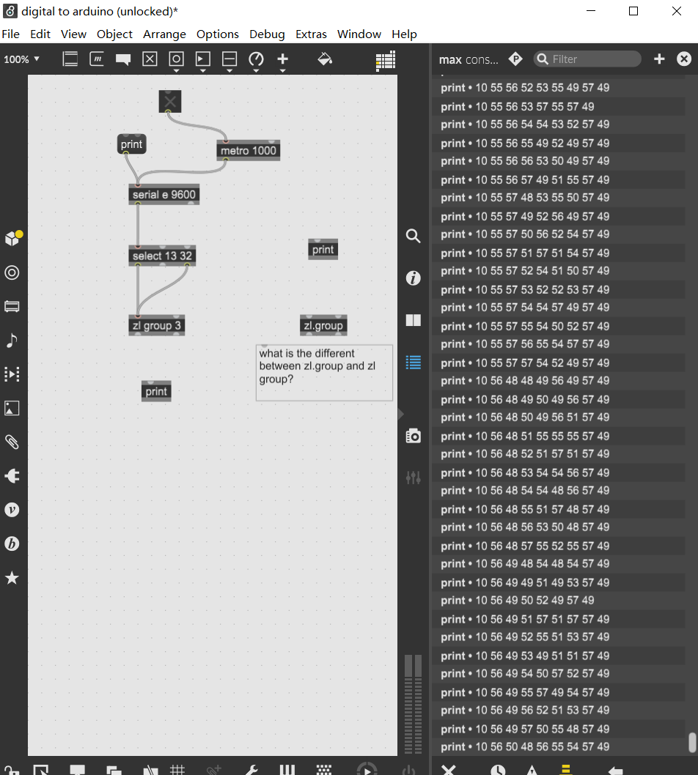Open the paperclip attachments icon

(x=12, y=442)
